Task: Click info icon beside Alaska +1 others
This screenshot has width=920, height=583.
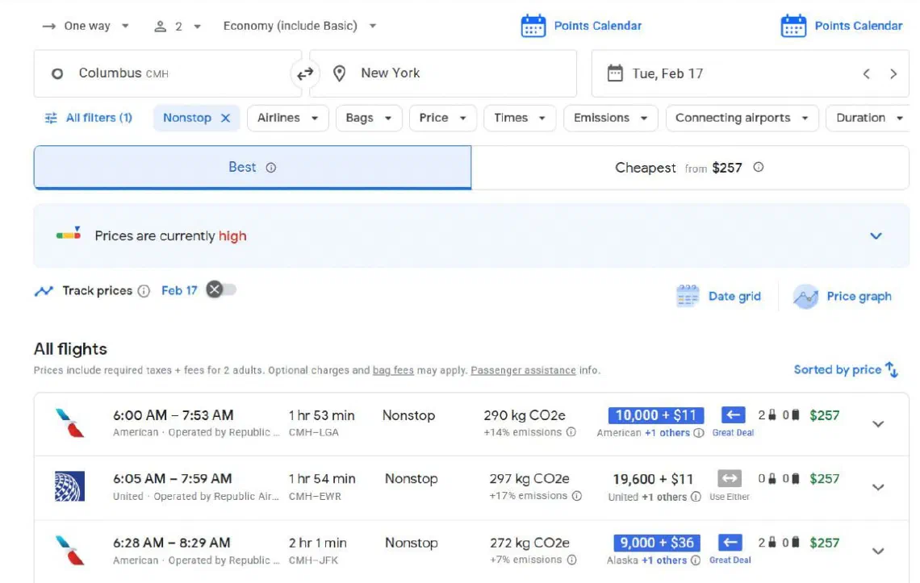Action: tap(696, 560)
